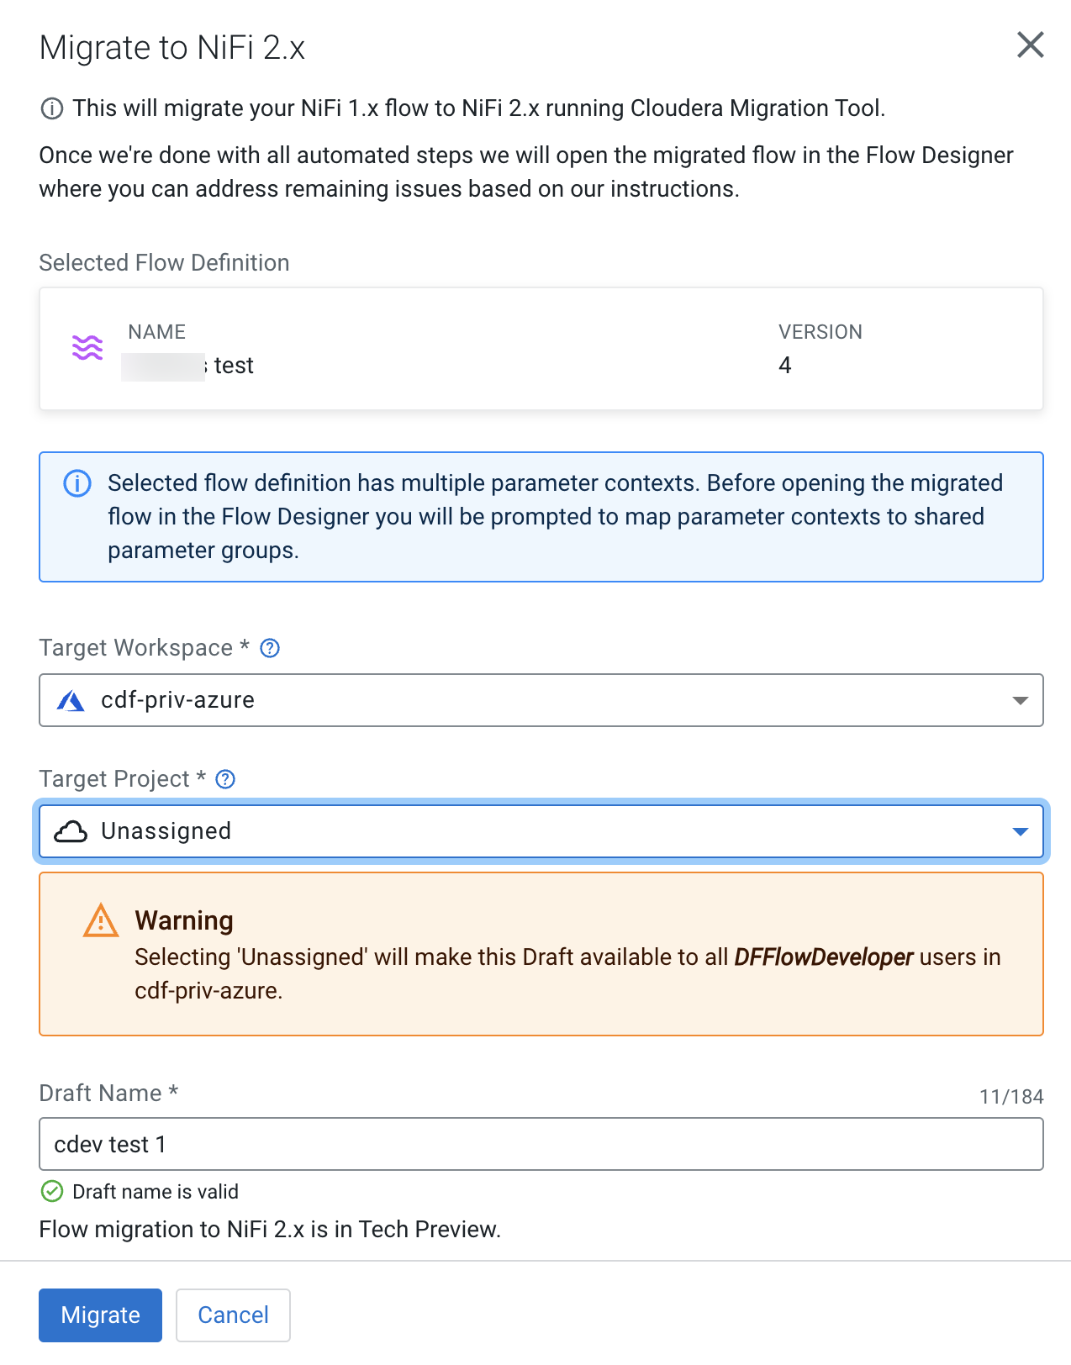Viewport: 1071px width, 1365px height.
Task: Click the blue info icon in parameter contexts notice
Action: [77, 483]
